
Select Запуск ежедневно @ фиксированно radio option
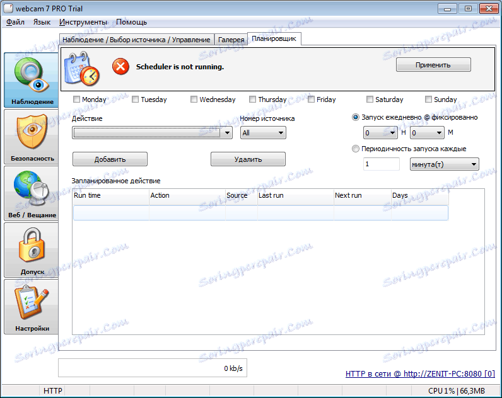coord(355,117)
